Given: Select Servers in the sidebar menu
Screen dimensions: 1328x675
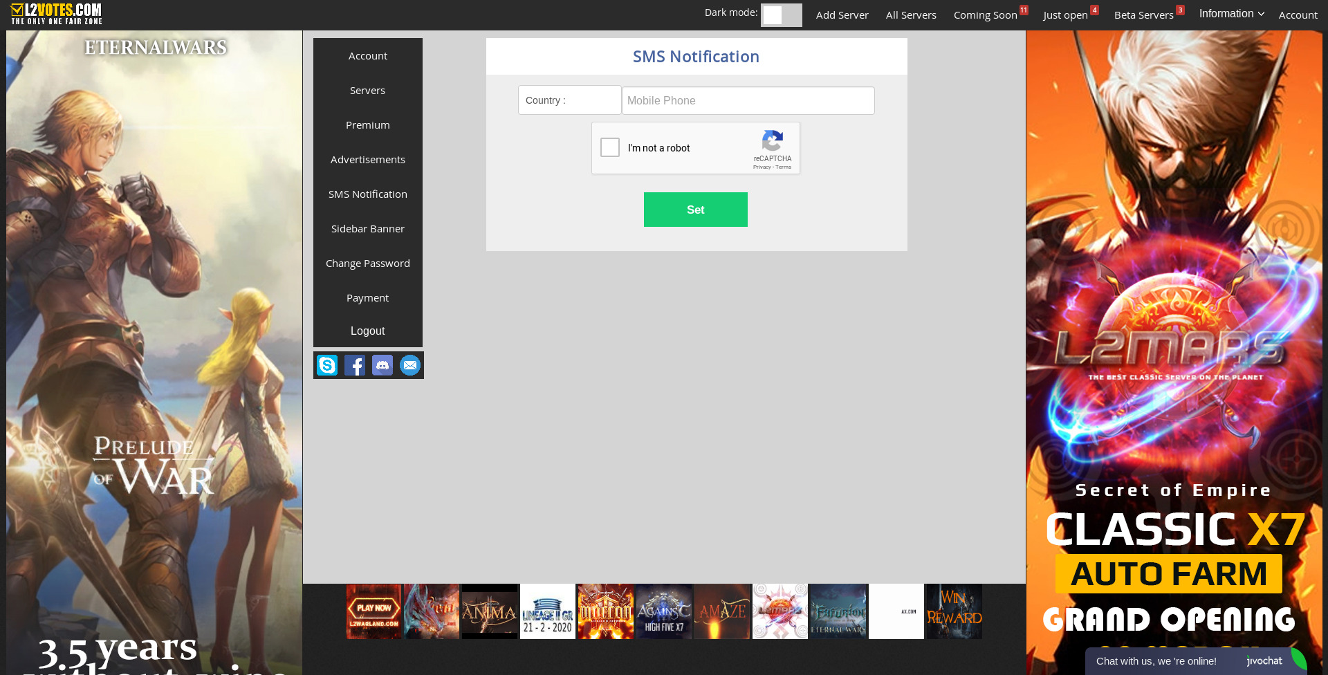Looking at the screenshot, I should click(368, 91).
